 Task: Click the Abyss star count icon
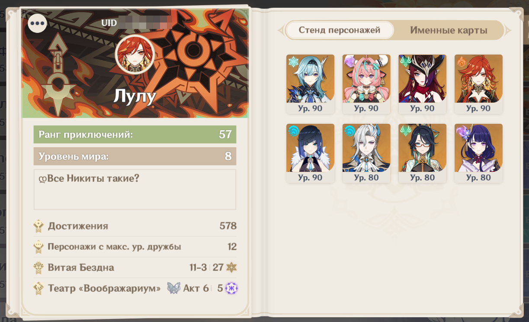click(x=231, y=267)
